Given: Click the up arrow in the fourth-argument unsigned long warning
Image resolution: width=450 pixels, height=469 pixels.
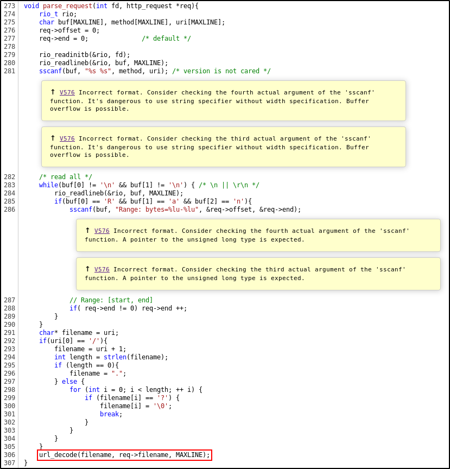Looking at the screenshot, I should (x=87, y=231).
